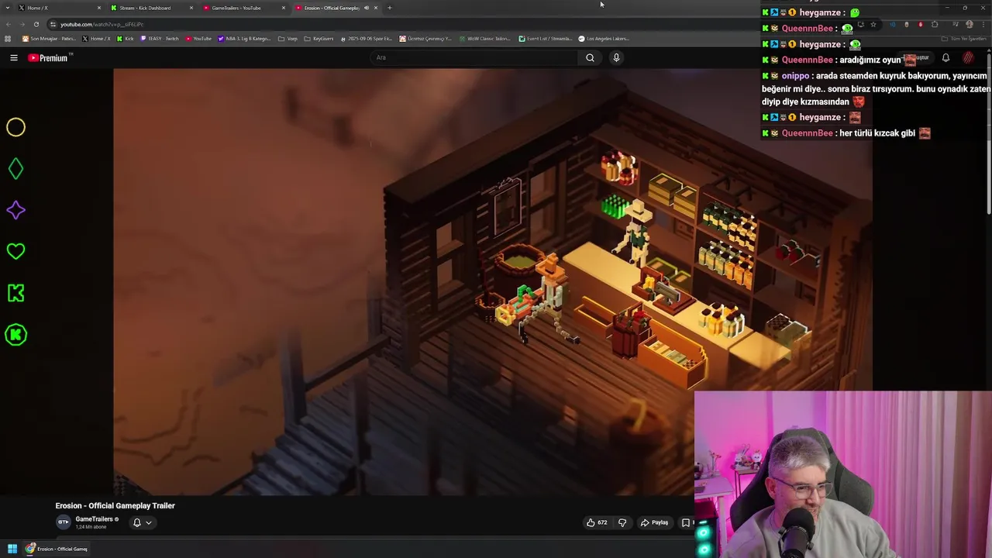992x558 pixels.
Task: Like the Erosion trailer video
Action: click(x=597, y=522)
